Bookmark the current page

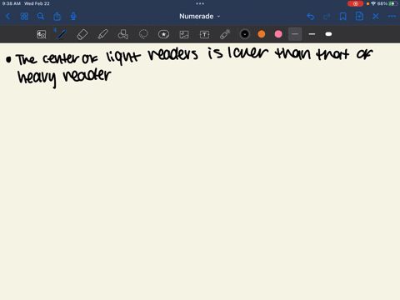[x=343, y=17]
